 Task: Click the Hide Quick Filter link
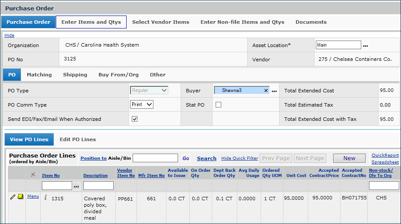click(x=239, y=158)
